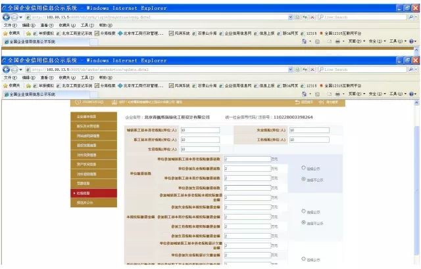The height and width of the screenshot is (269, 421).
Task: Select 选择不公示 radio for 本期实际缴费金额
Action: [x=302, y=223]
